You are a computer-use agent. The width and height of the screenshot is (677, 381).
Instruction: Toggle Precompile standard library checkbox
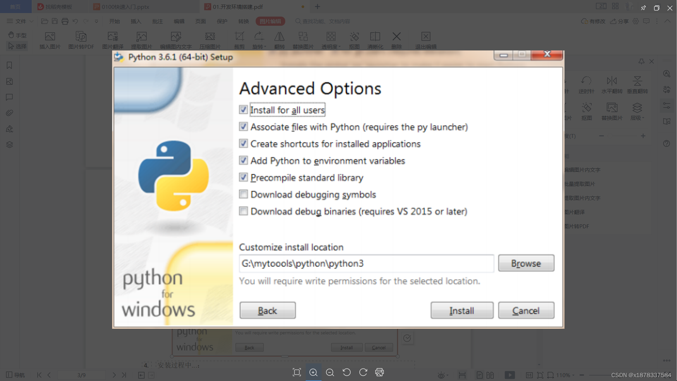coord(243,177)
